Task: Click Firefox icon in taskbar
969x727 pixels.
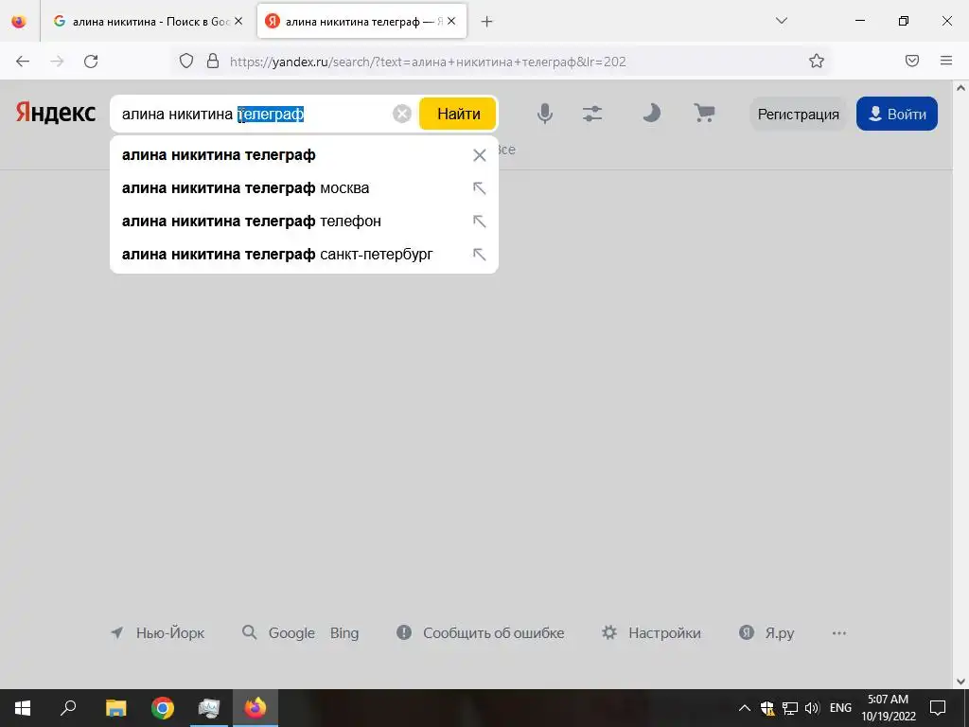Action: [x=255, y=708]
